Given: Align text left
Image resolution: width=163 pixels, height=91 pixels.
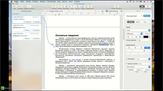Looking at the screenshot, I should 129,48.
